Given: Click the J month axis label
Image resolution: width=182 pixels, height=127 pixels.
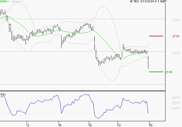Looking at the screenshot, I should (28, 125).
